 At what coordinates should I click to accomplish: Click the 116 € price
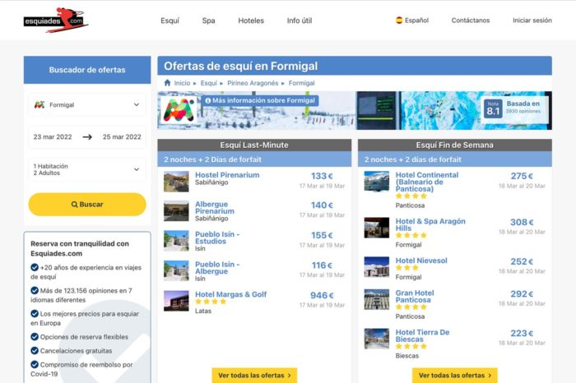tap(323, 265)
